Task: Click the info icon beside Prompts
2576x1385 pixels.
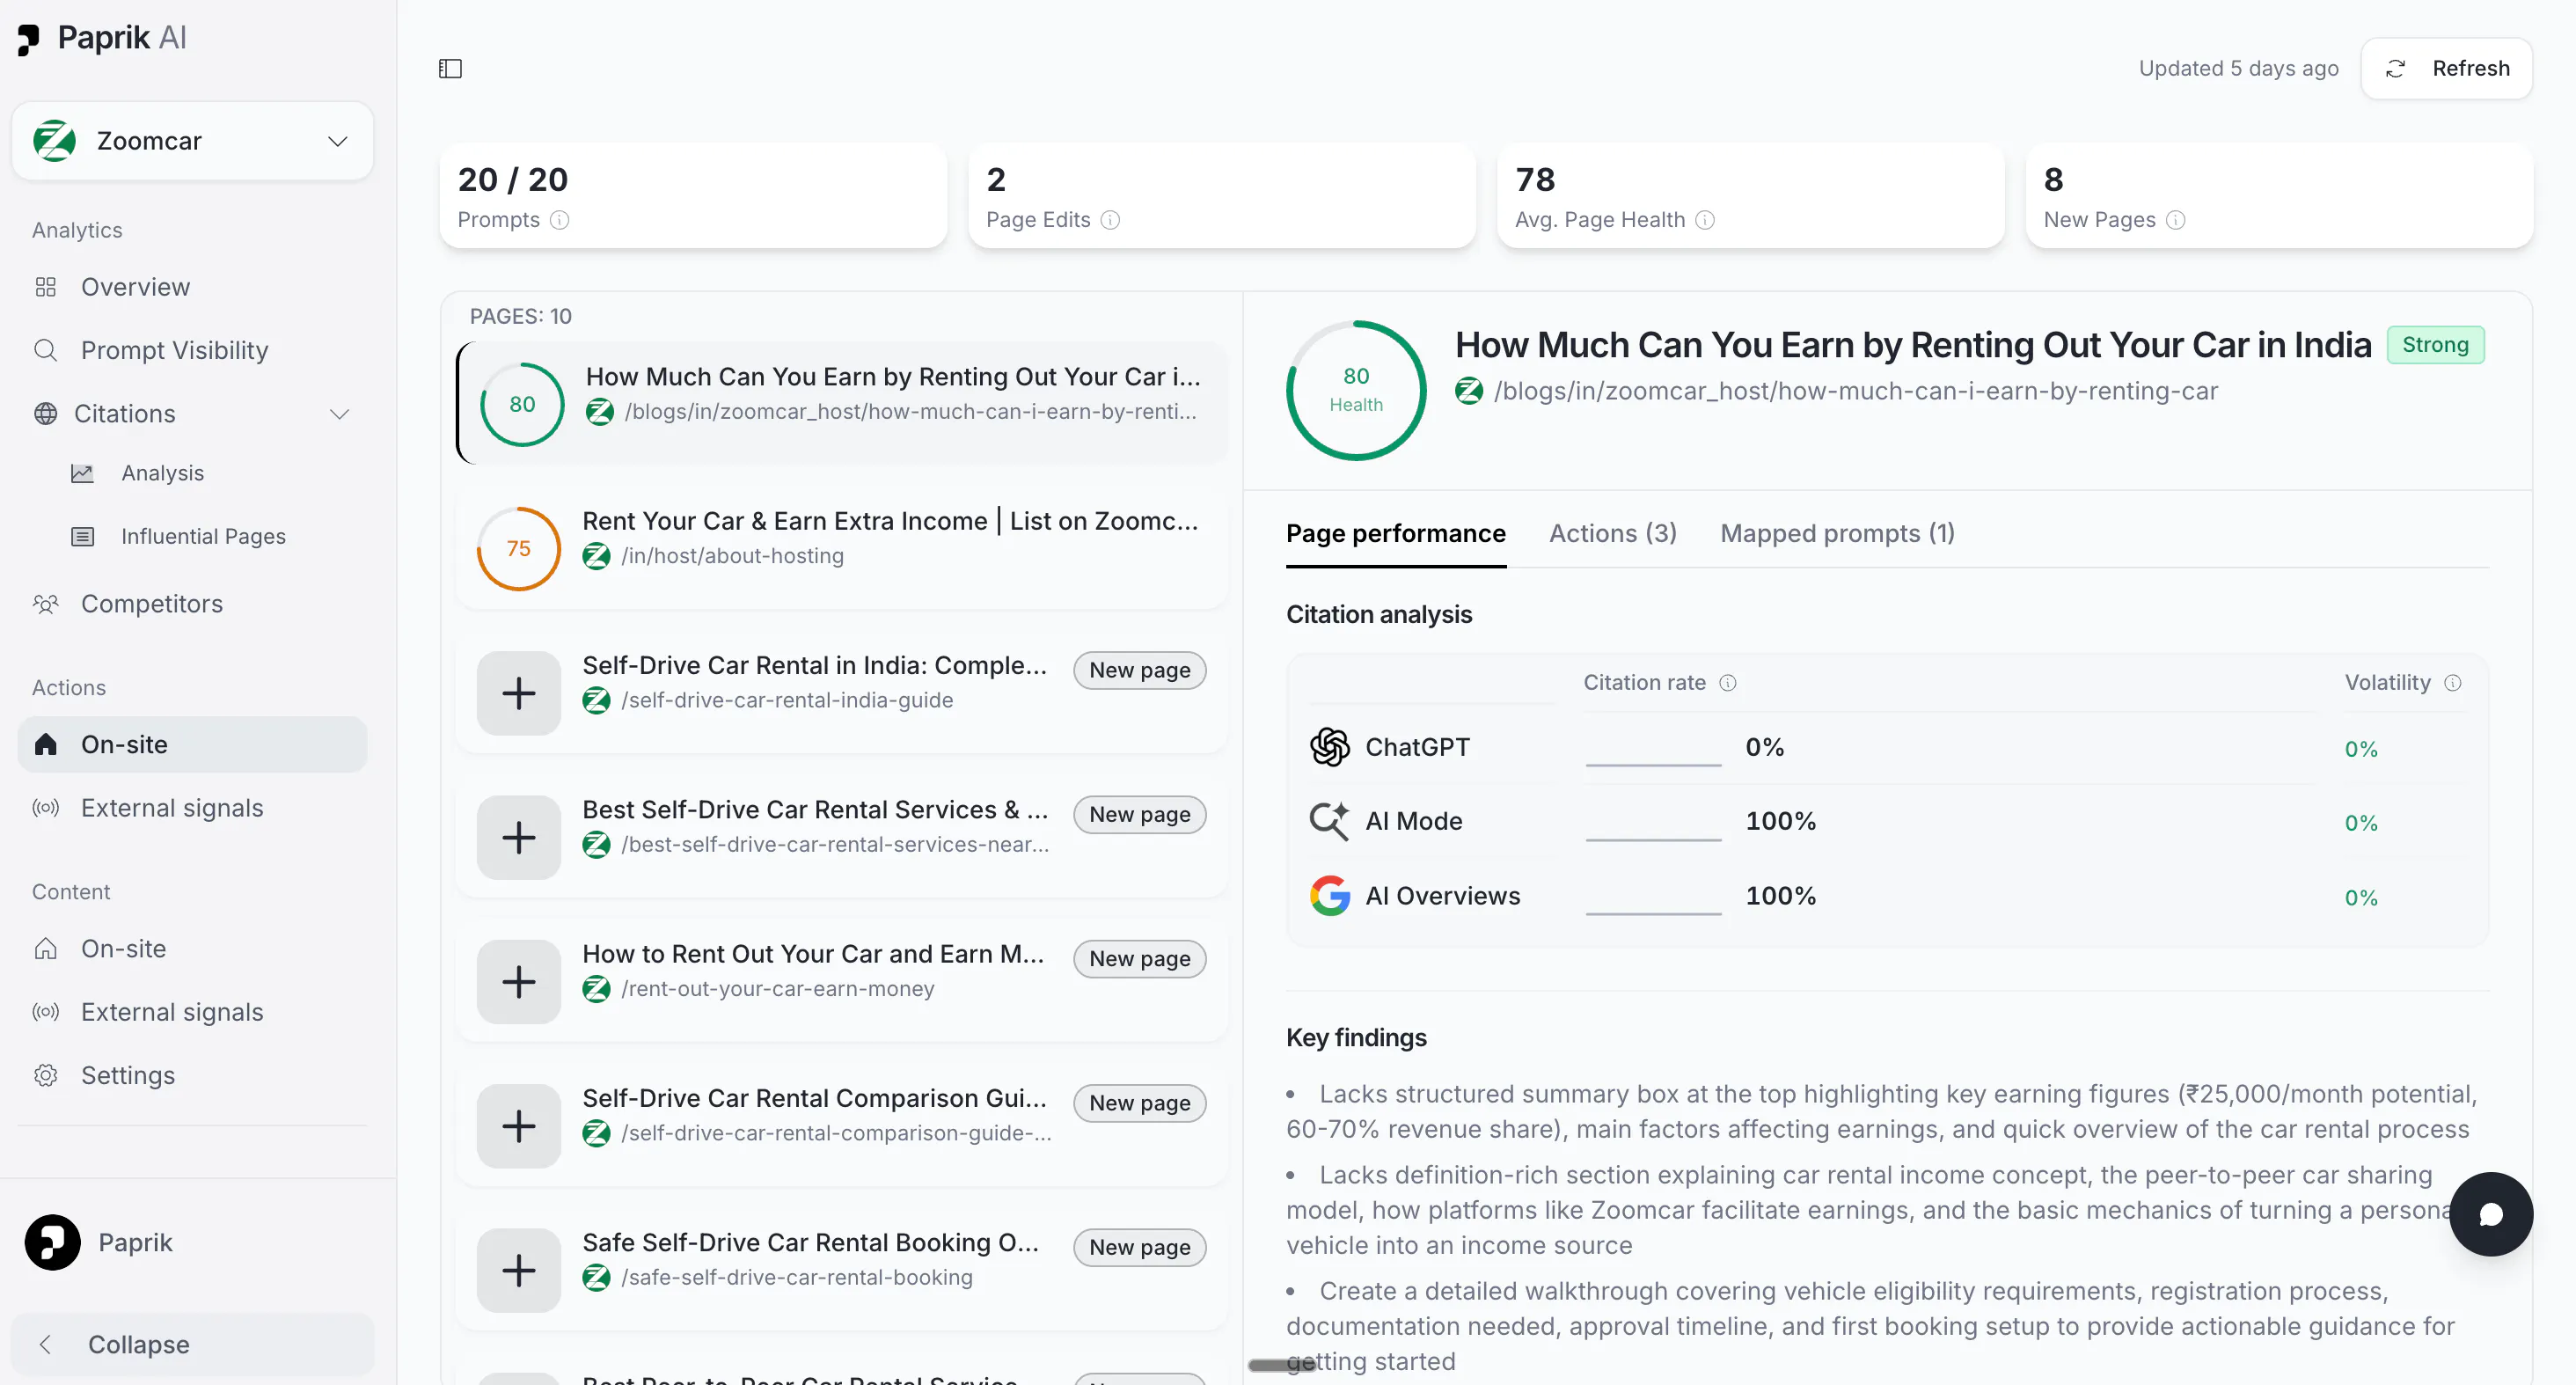Action: click(560, 220)
